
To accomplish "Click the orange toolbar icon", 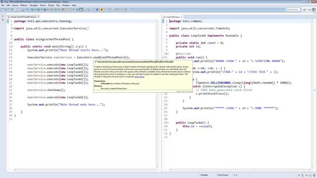I will point(102,9).
